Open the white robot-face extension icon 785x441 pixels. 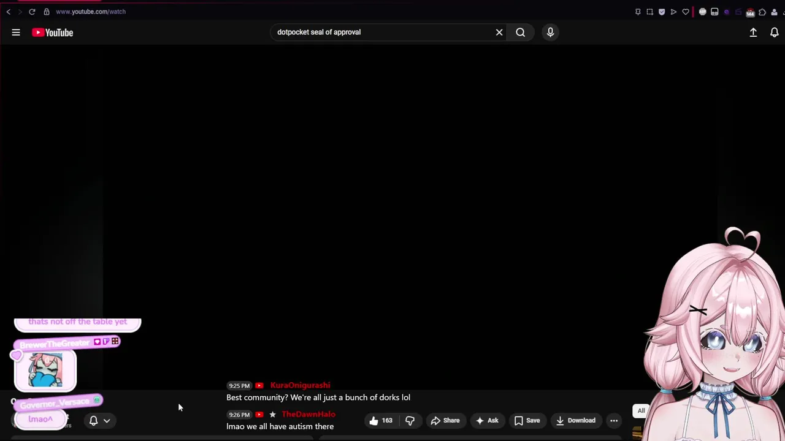[714, 12]
